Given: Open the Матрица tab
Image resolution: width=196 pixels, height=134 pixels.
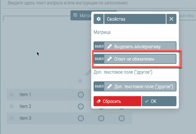Looking at the screenshot, I should (81, 15).
